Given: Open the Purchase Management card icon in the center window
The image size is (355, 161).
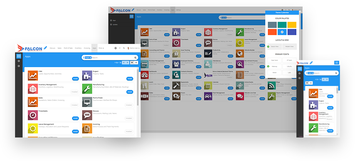Looking at the screenshot, I should (x=145, y=64).
